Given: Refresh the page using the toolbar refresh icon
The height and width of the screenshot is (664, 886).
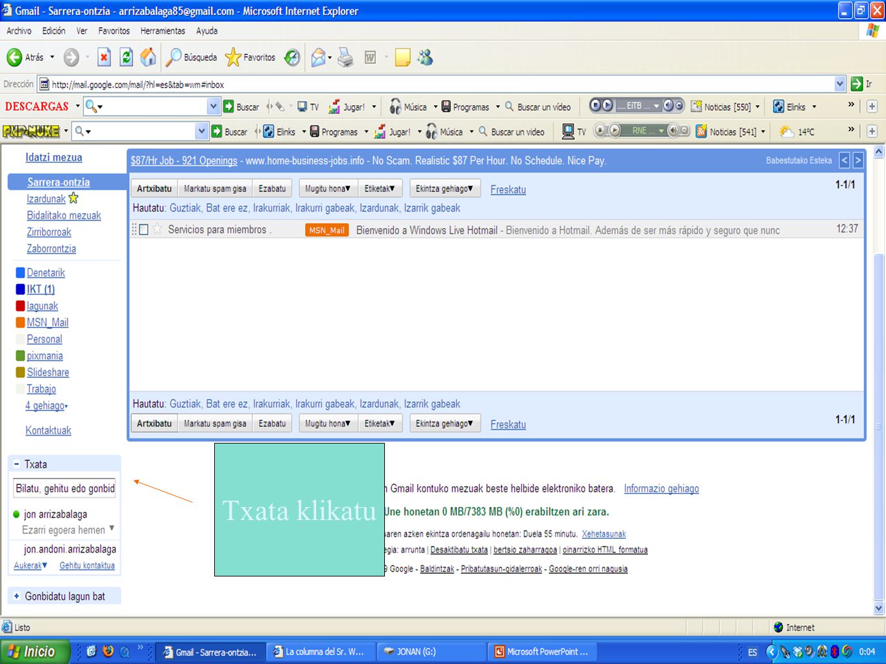Looking at the screenshot, I should coord(127,58).
